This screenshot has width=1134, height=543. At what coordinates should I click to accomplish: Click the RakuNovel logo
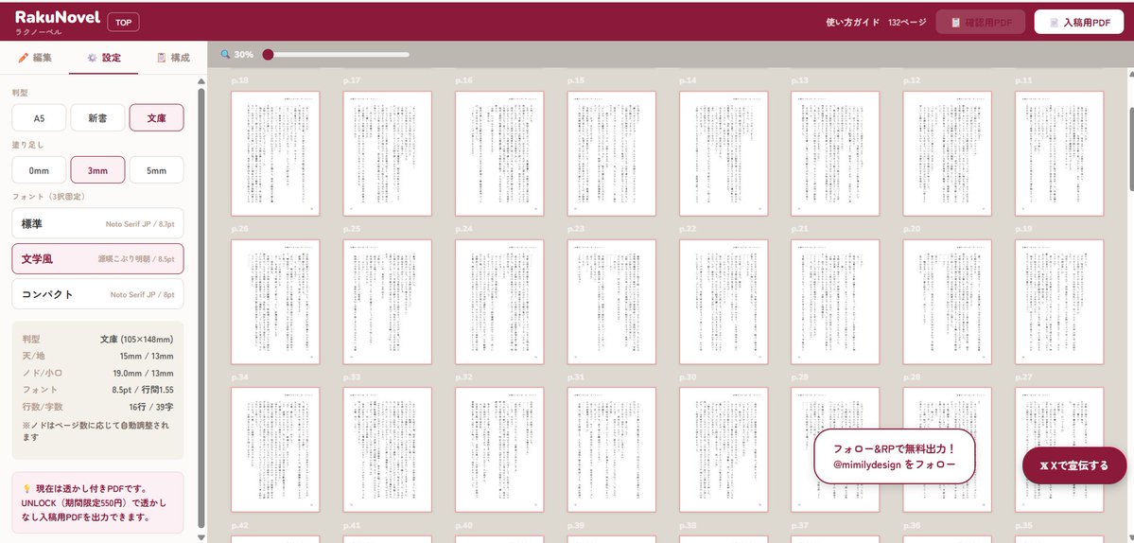[57, 23]
